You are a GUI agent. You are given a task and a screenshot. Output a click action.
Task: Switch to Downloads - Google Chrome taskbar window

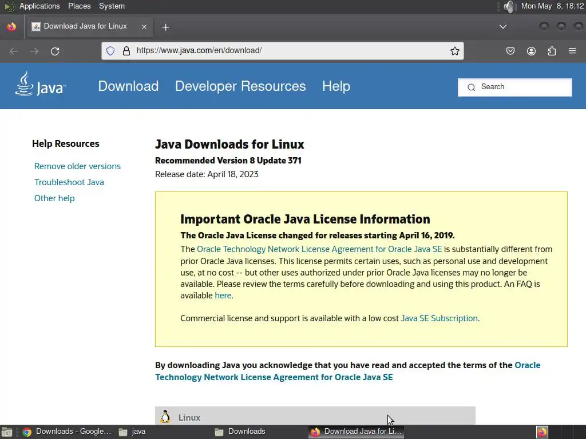pyautogui.click(x=67, y=432)
